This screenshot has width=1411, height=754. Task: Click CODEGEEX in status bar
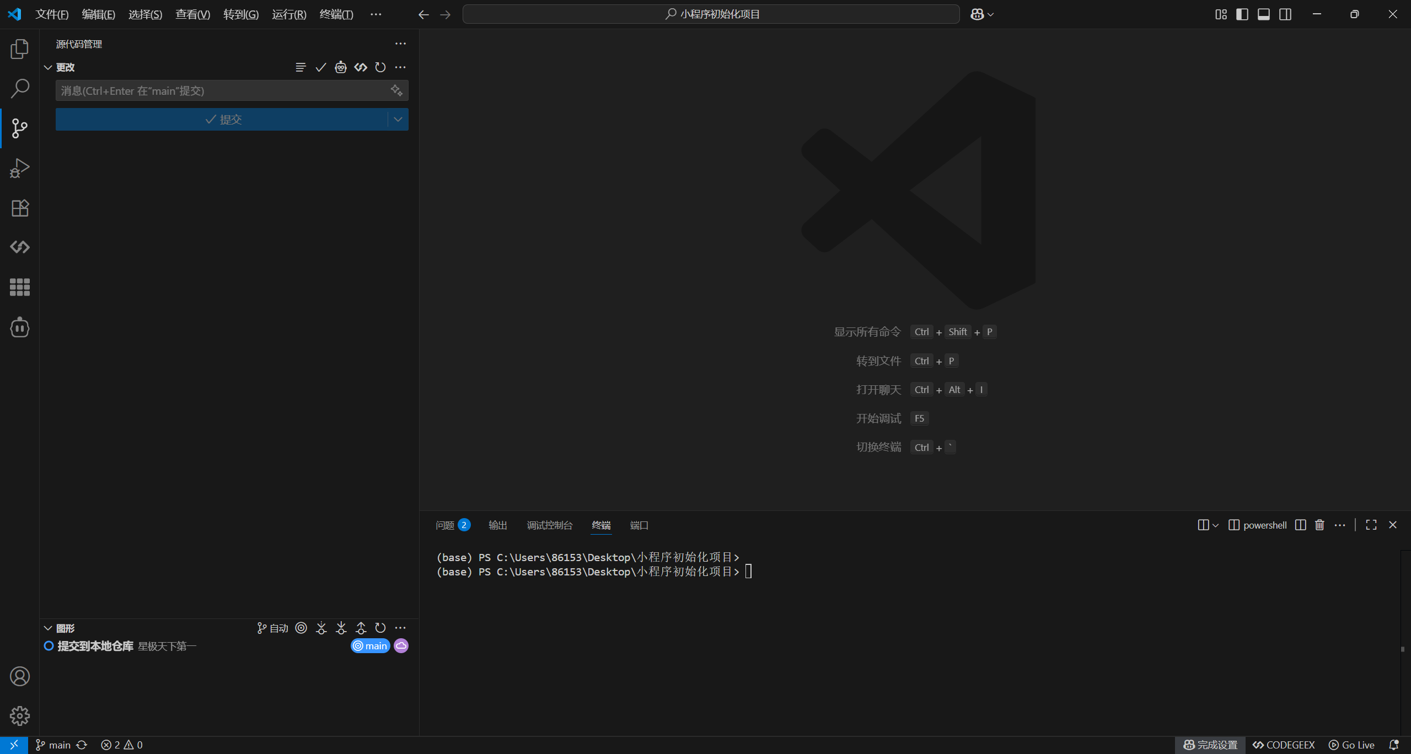(x=1284, y=745)
